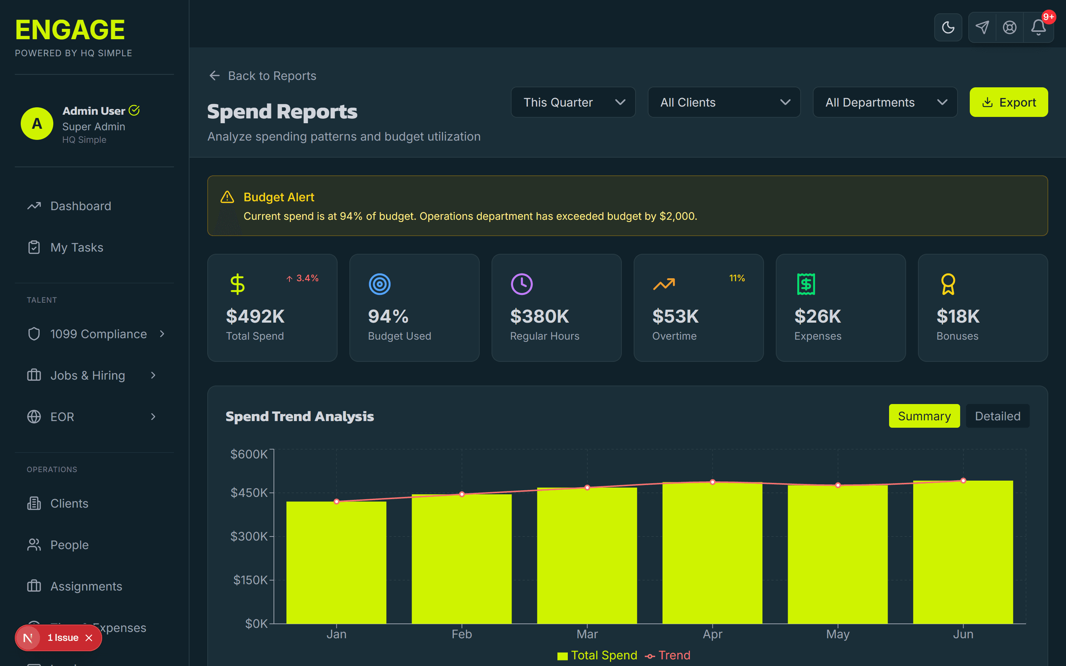
Task: Switch to Summary chart view
Action: pyautogui.click(x=924, y=416)
